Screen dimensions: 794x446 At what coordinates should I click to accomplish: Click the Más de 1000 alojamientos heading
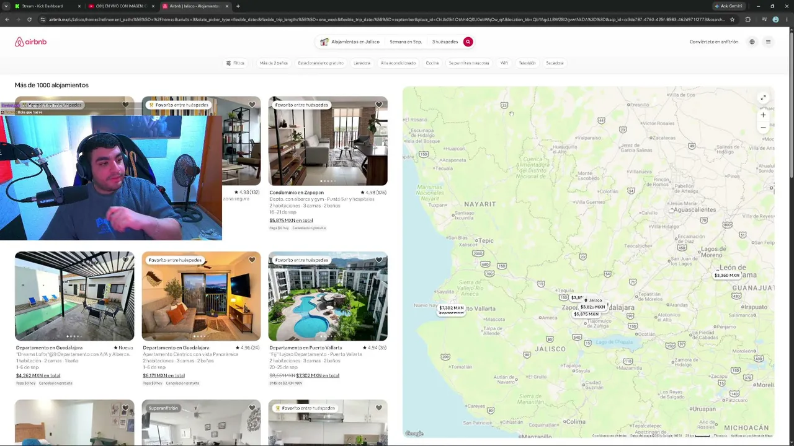coord(51,85)
